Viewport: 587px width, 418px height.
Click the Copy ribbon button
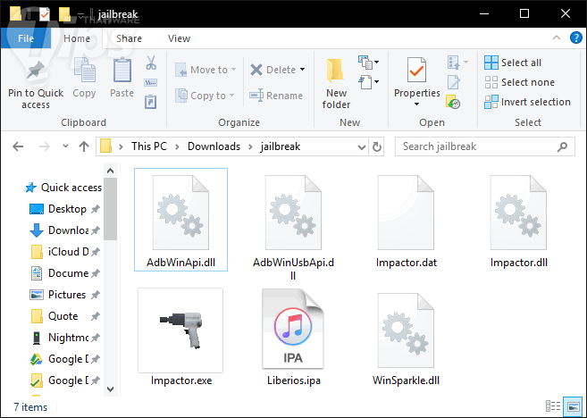[84, 79]
